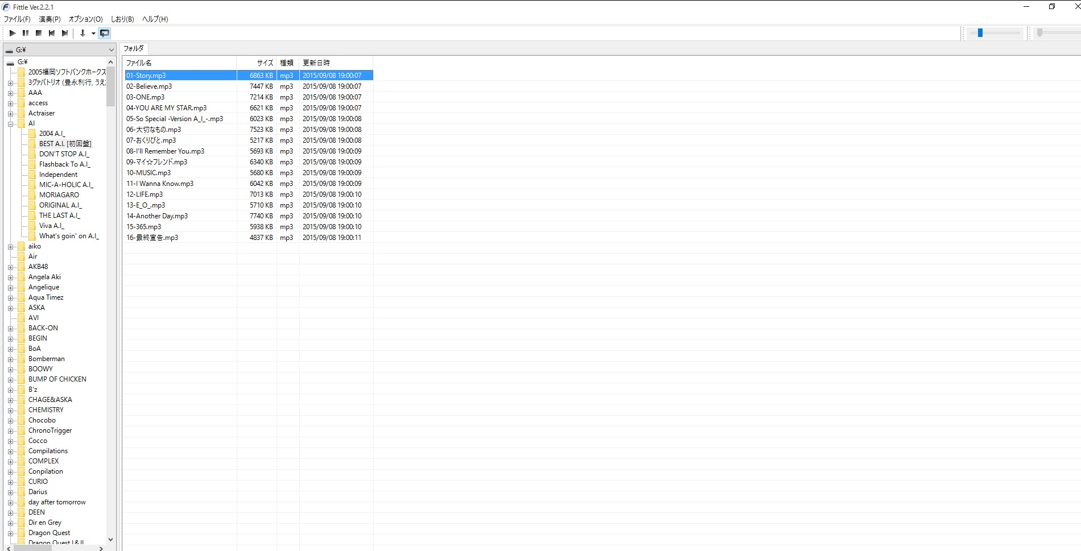1081x551 pixels.
Task: Pause the current track
Action: pos(26,33)
